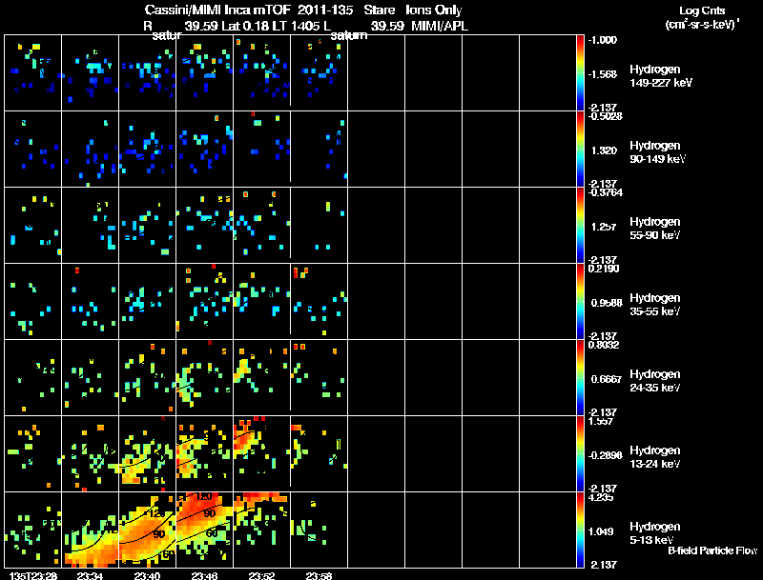Click the colorbar value '-1.568'
The image size is (763, 580).
(603, 74)
